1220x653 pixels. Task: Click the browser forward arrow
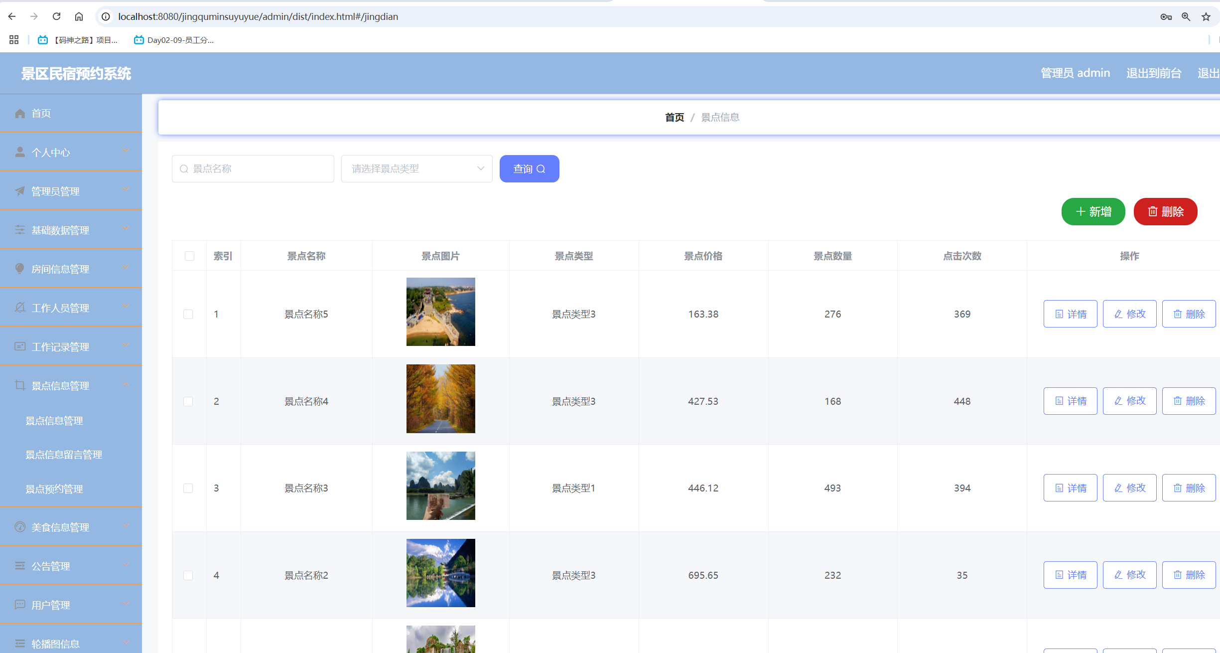point(34,16)
